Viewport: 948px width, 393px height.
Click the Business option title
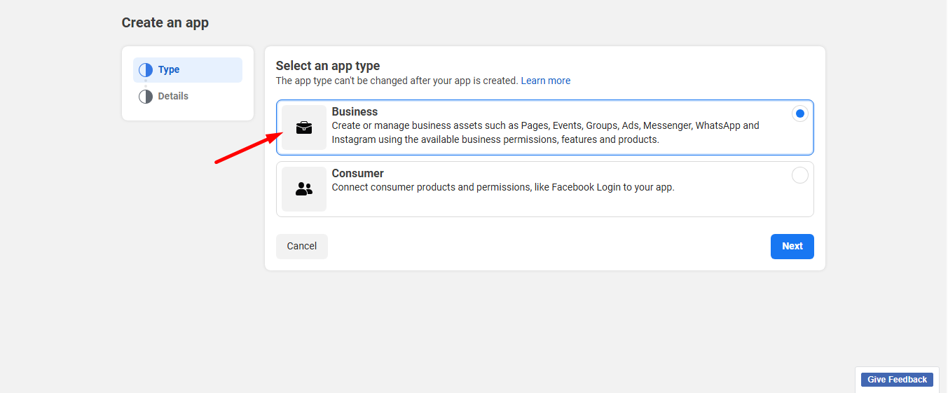click(x=355, y=112)
